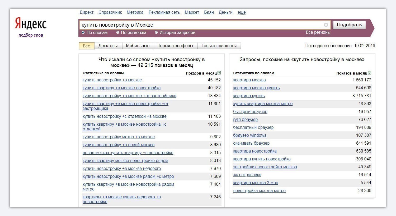396x216 pixels.
Task: Switch to the Только планшеты tab
Action: tap(219, 46)
